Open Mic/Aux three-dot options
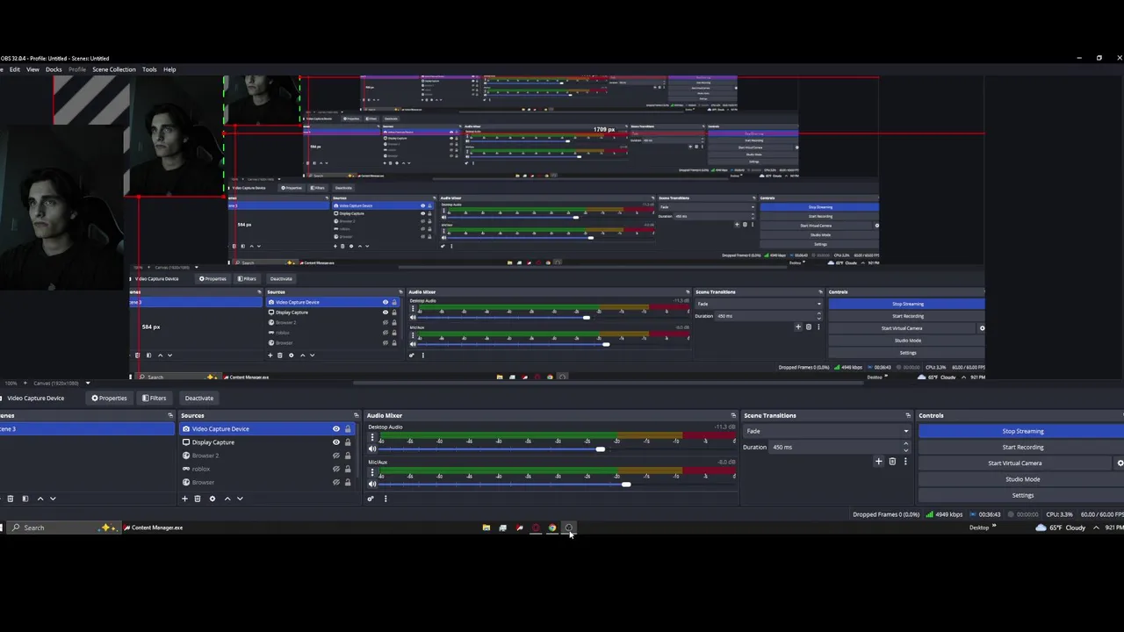 tap(372, 471)
